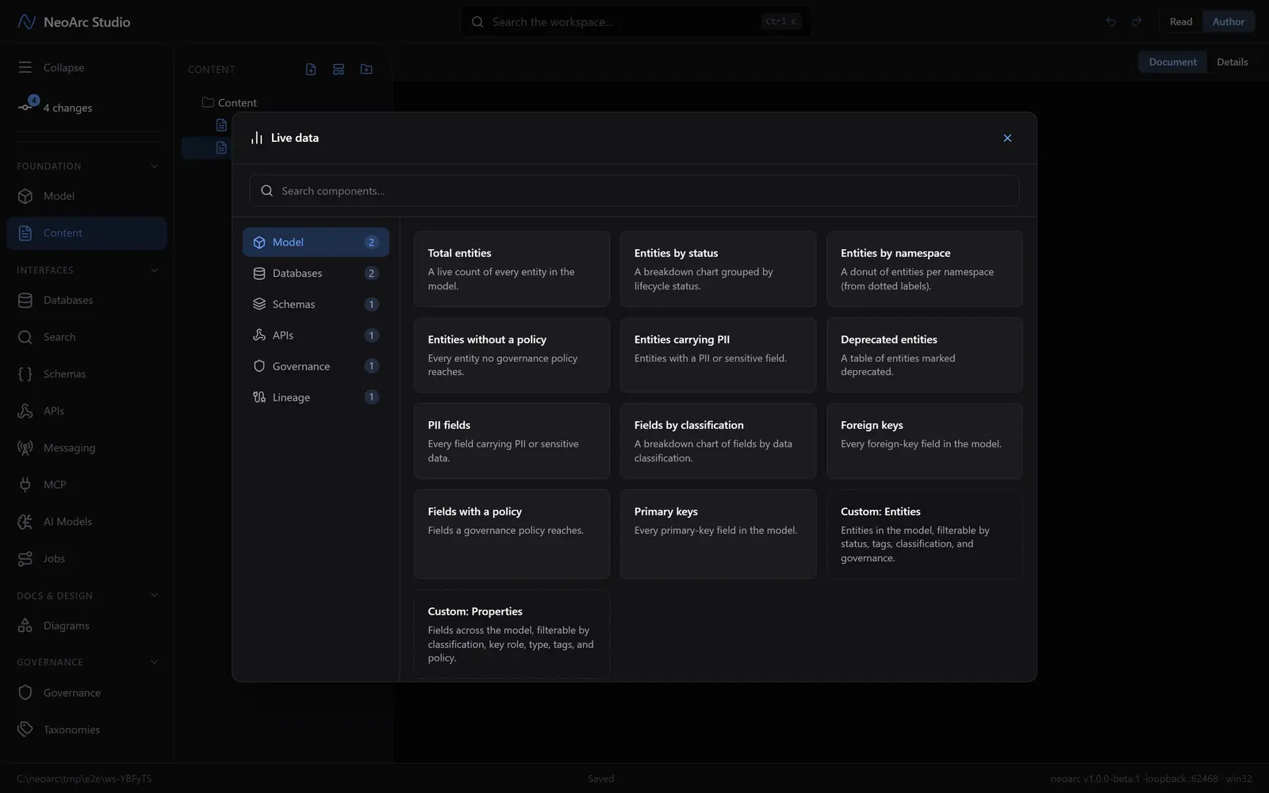Image resolution: width=1269 pixels, height=793 pixels.
Task: Select the Model category in Live data
Action: pos(316,243)
